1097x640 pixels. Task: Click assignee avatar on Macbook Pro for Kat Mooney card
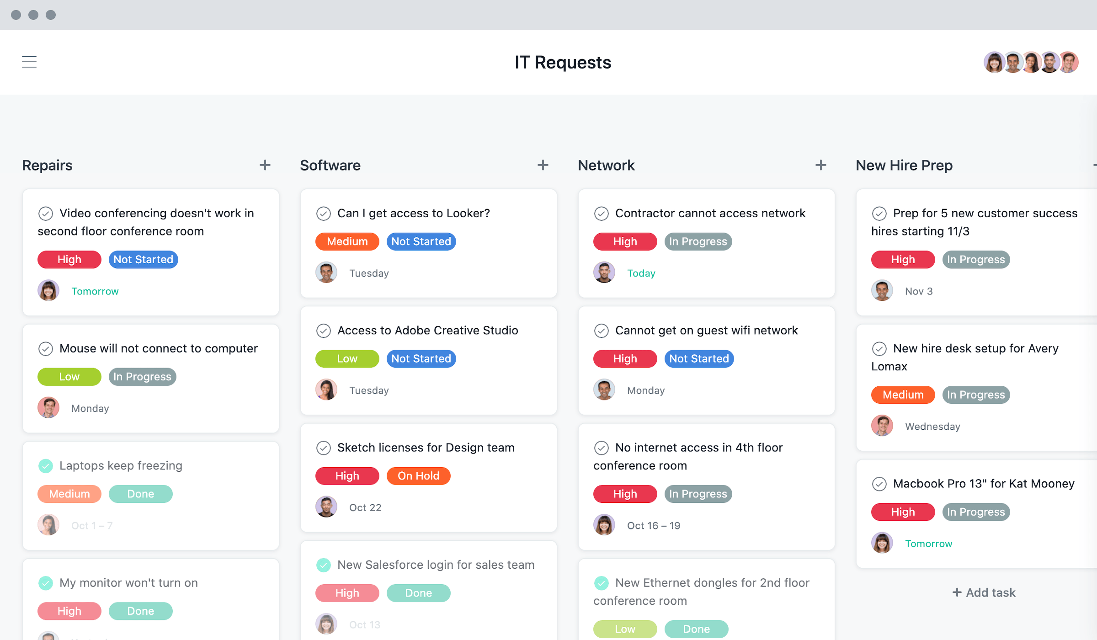pyautogui.click(x=882, y=543)
